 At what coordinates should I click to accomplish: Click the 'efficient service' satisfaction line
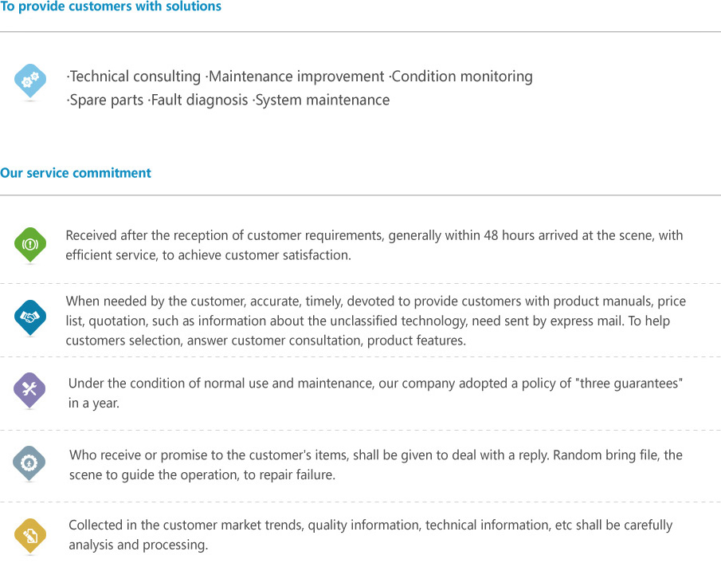208,255
